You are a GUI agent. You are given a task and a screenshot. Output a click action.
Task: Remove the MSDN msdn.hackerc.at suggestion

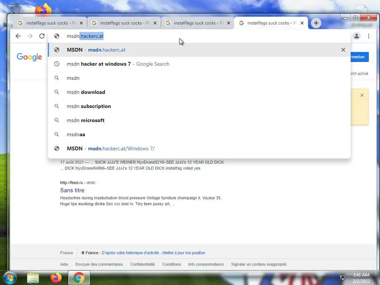click(343, 50)
